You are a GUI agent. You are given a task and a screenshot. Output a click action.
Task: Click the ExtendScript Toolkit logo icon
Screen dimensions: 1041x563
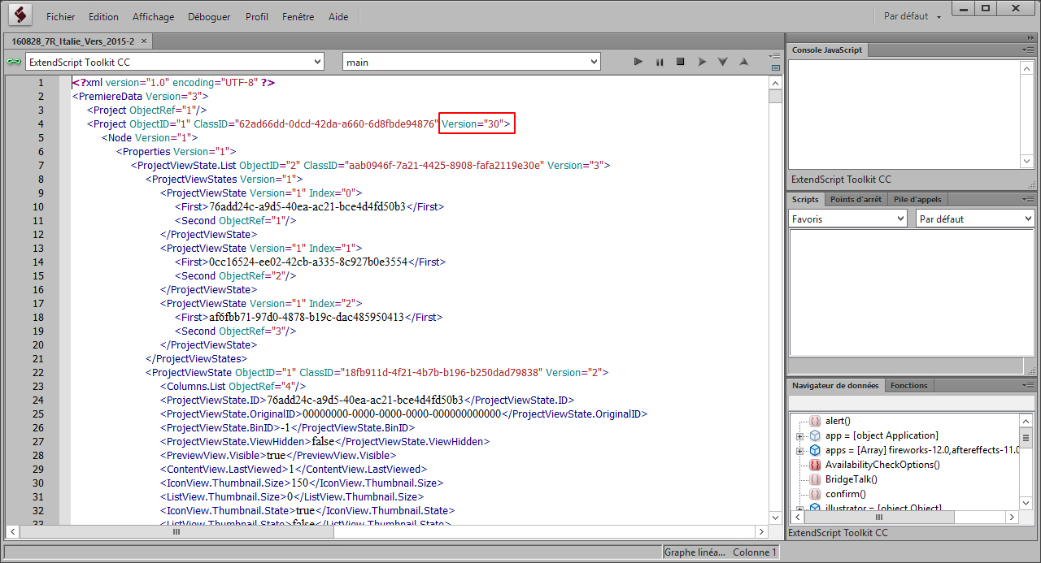coord(20,15)
